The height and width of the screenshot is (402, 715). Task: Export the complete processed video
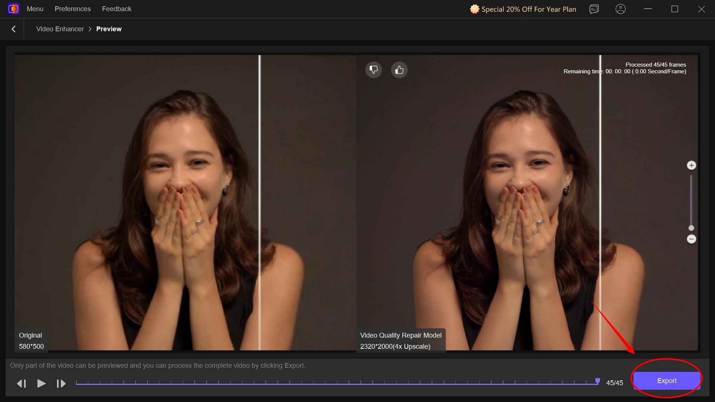point(666,380)
